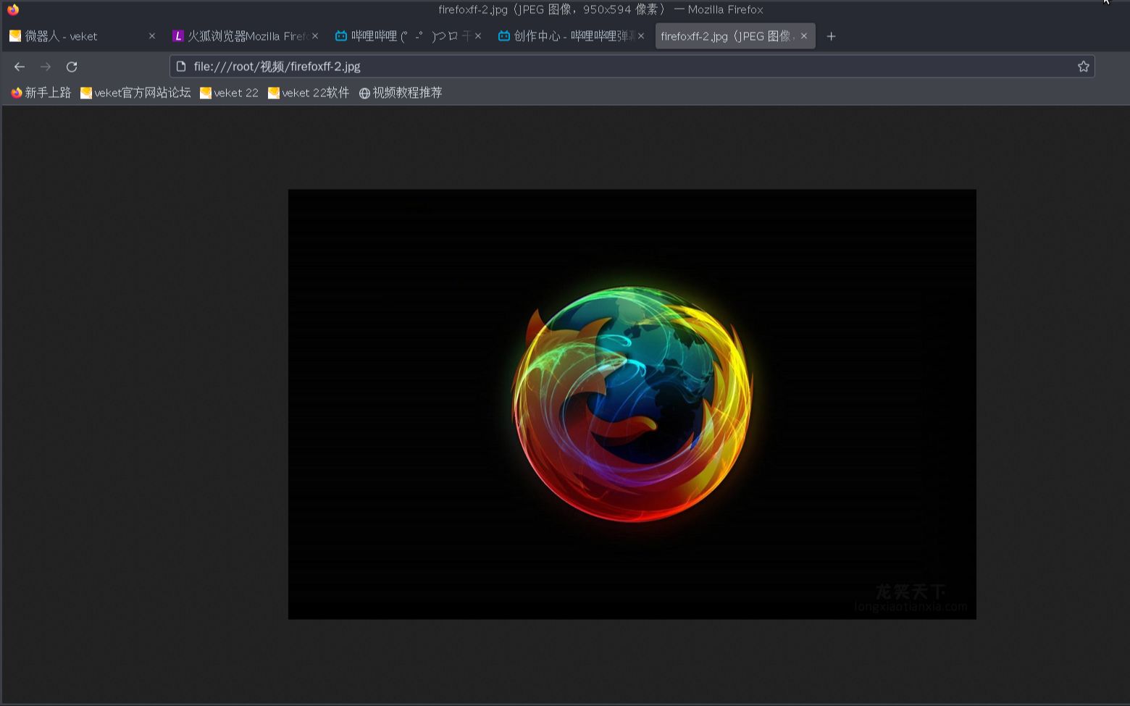The image size is (1130, 706).
Task: Open the veket 22 bookmark
Action: [229, 93]
